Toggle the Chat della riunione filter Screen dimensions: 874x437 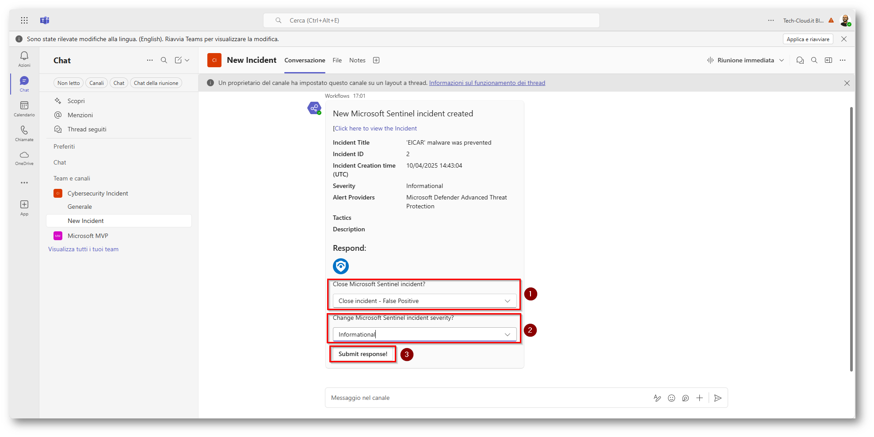click(x=156, y=83)
